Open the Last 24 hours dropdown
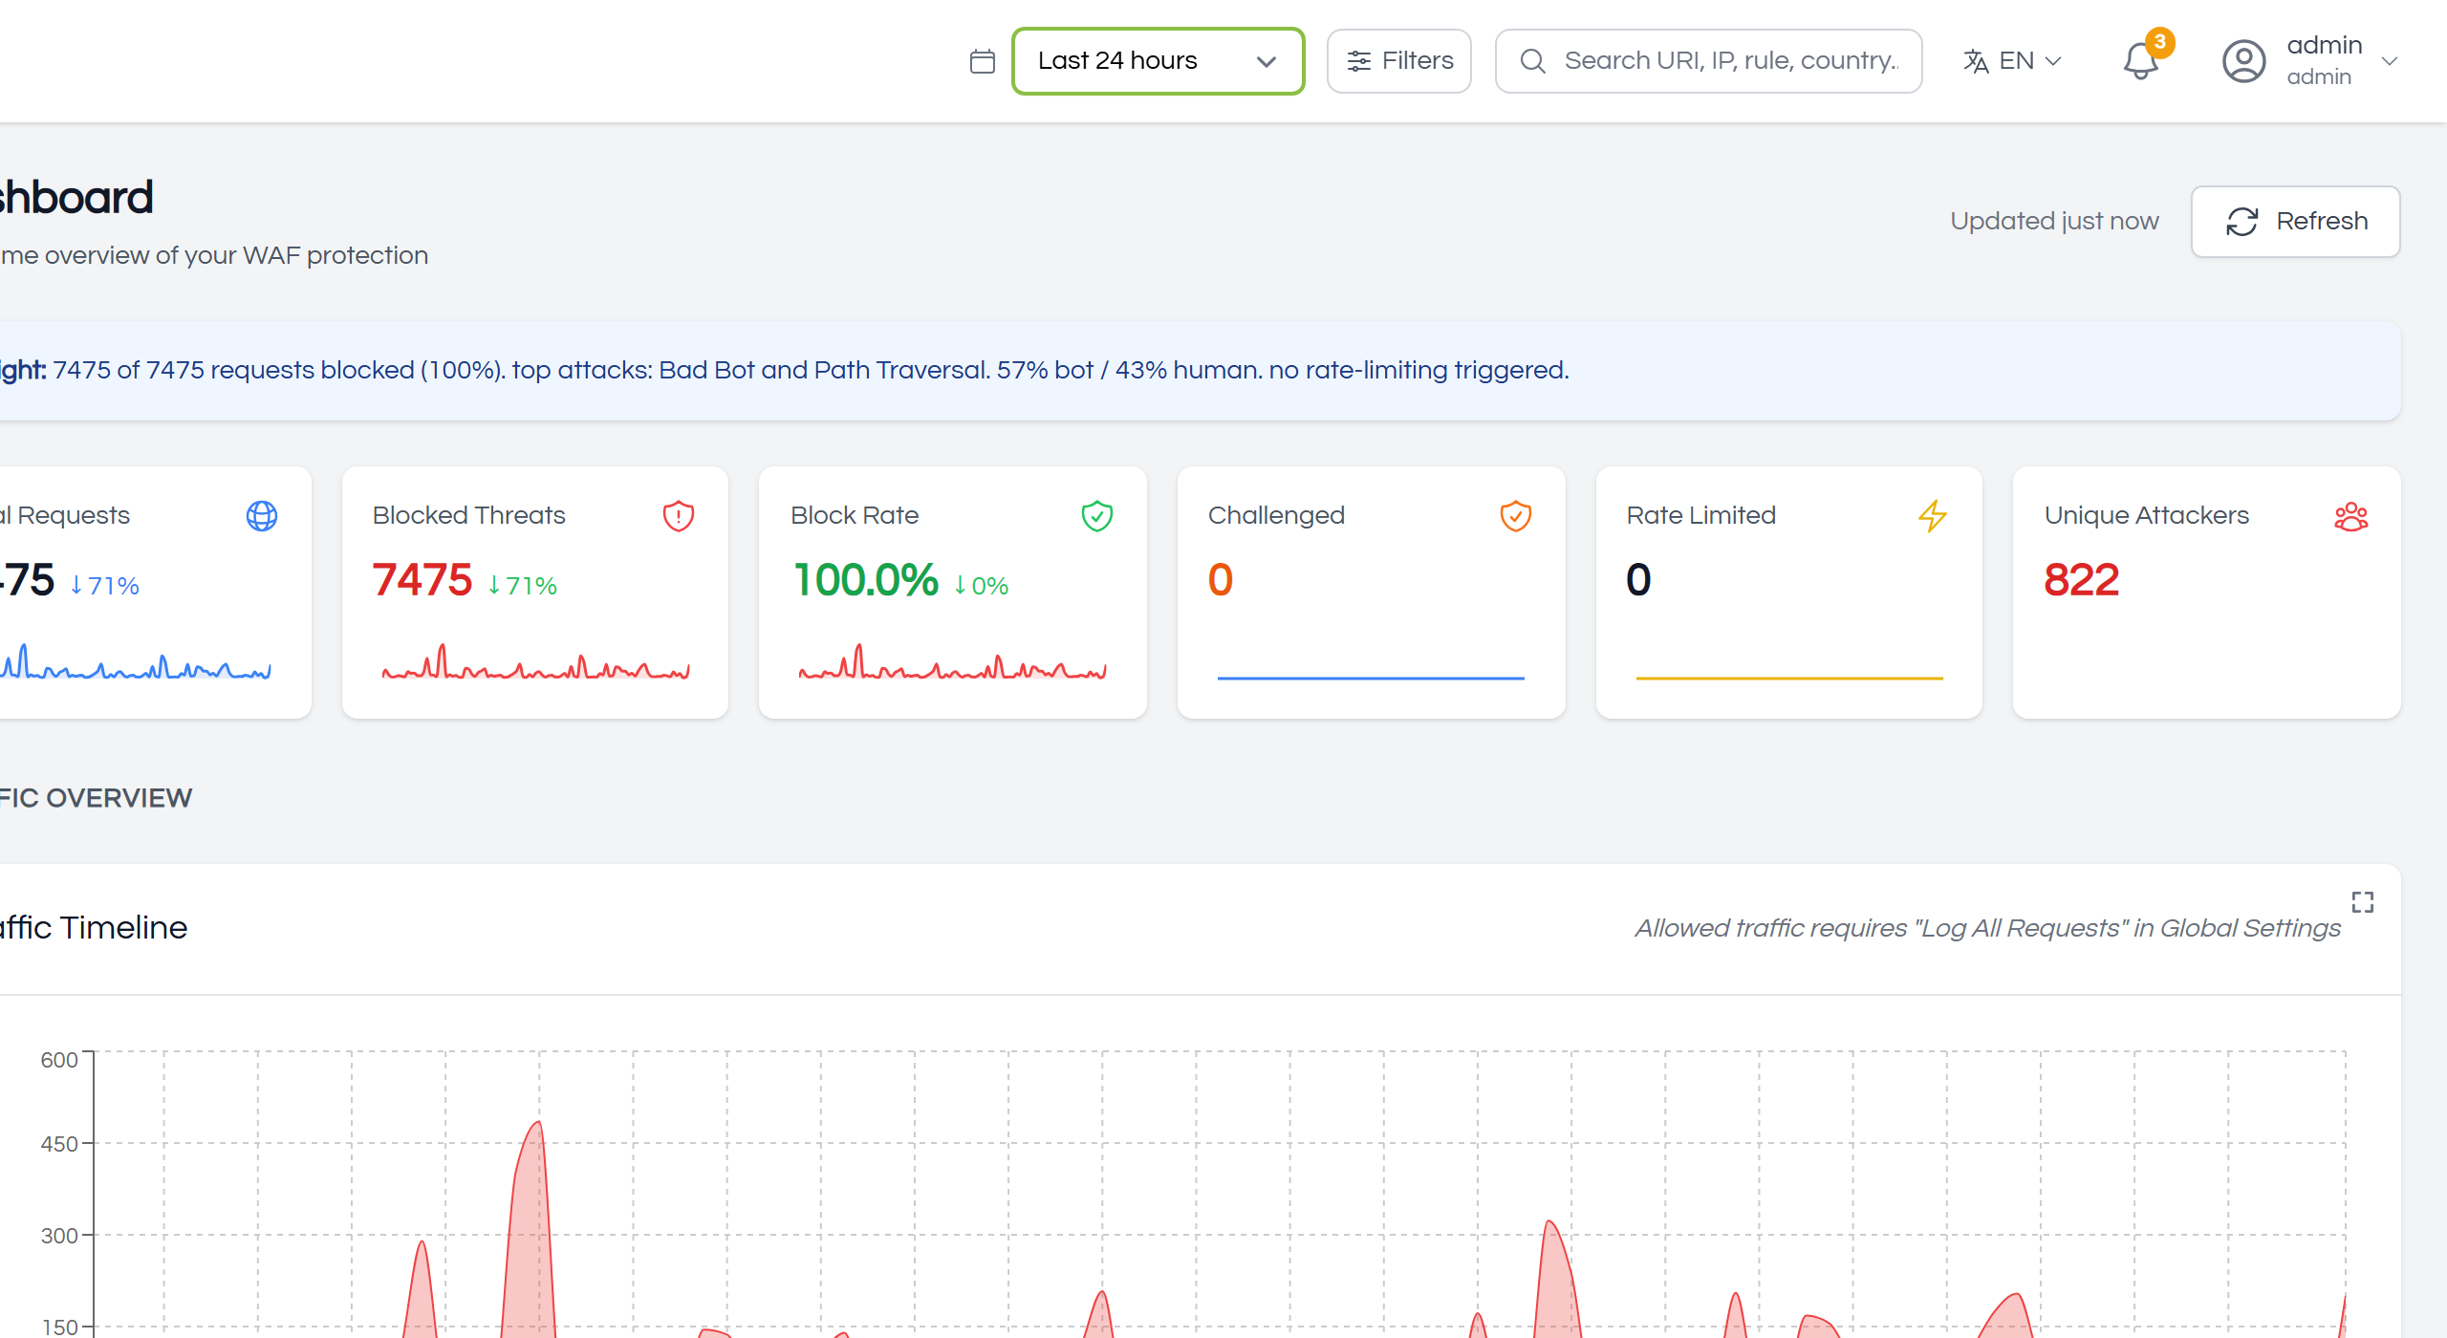Image resolution: width=2447 pixels, height=1338 pixels. click(1158, 61)
